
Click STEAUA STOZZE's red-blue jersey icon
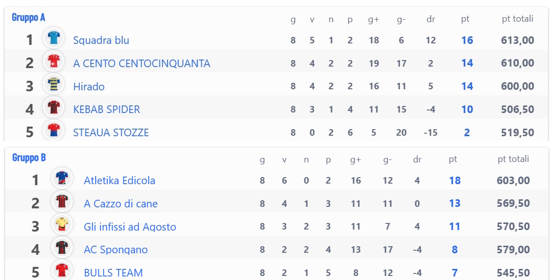point(54,130)
